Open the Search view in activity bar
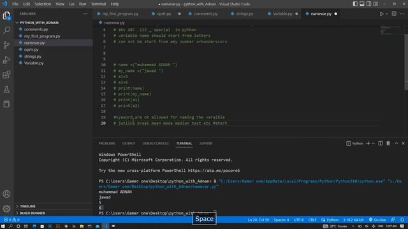 6,30
